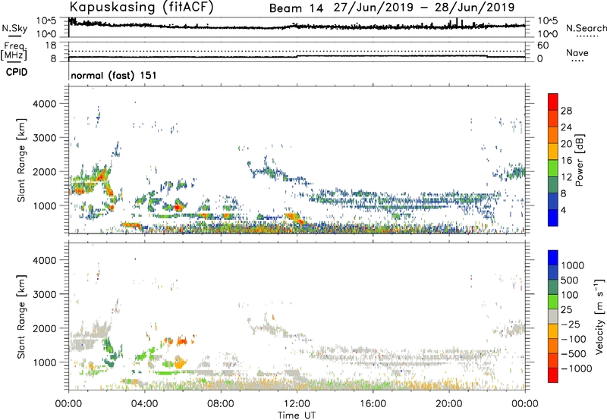
Task: Click the '4' Power colorbar tick label
Action: coord(563,210)
